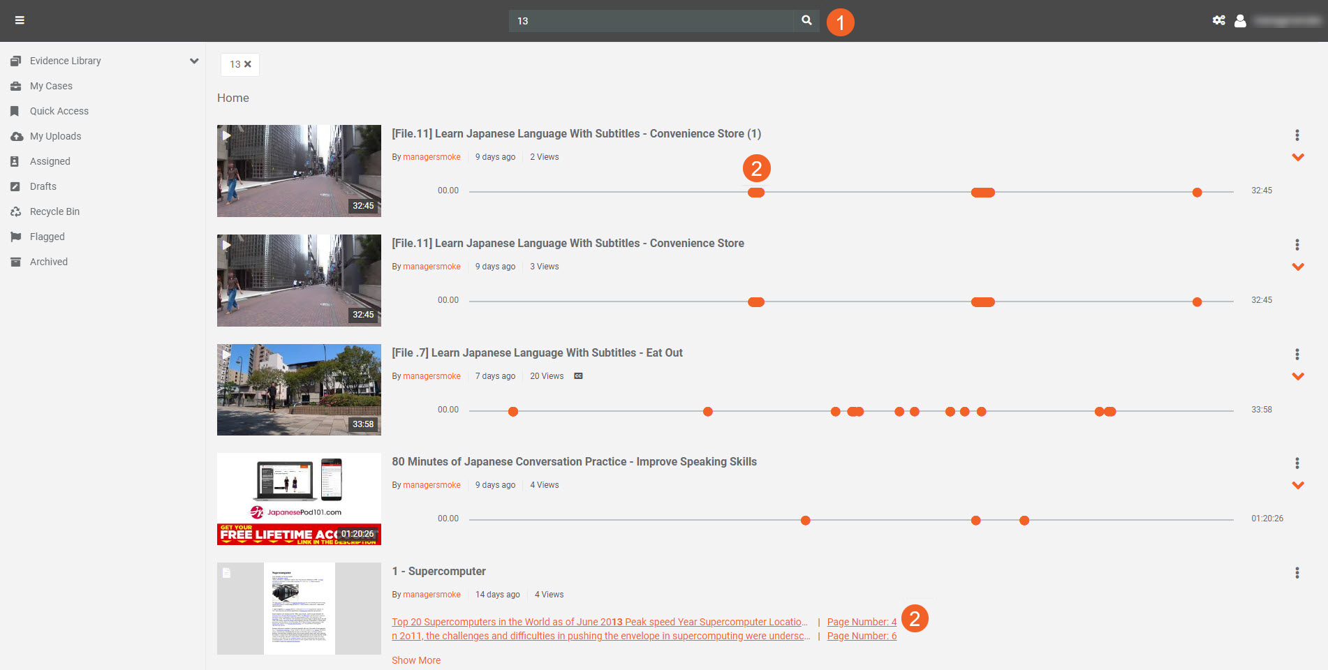Click the user profile icon
This screenshot has width=1328, height=670.
1240,21
